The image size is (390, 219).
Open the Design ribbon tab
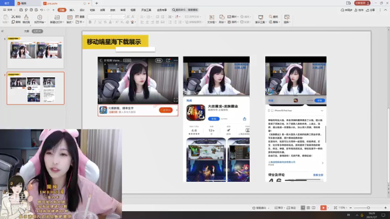click(x=82, y=10)
